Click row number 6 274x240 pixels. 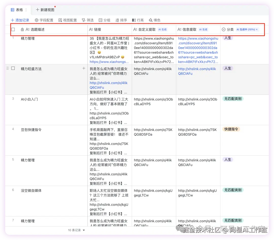click(x=13, y=190)
